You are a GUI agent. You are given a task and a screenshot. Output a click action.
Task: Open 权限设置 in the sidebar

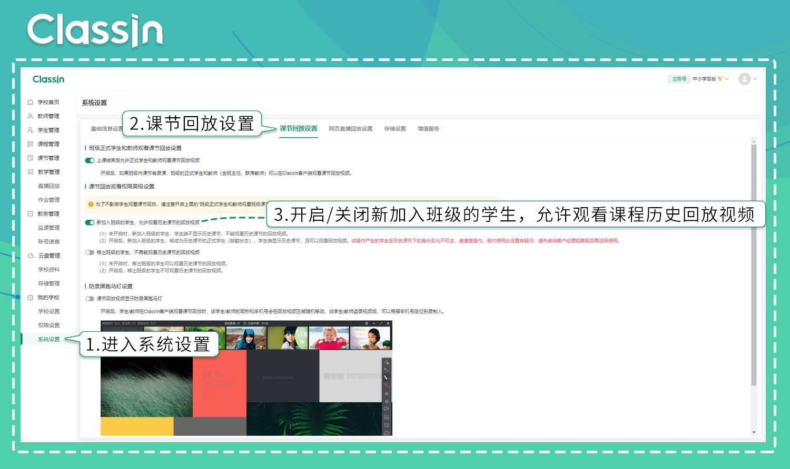pyautogui.click(x=48, y=325)
